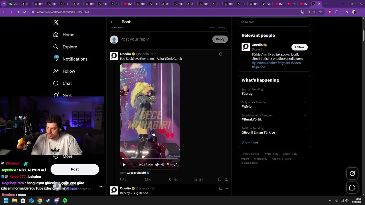View the 39K post analytics

click(x=198, y=179)
